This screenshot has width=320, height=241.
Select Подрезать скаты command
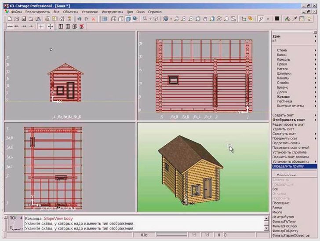click(286, 143)
